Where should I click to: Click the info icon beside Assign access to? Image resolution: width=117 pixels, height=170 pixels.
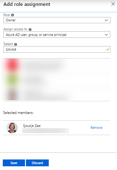pyautogui.click(x=30, y=29)
